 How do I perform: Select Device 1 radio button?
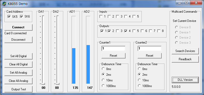click(176, 32)
